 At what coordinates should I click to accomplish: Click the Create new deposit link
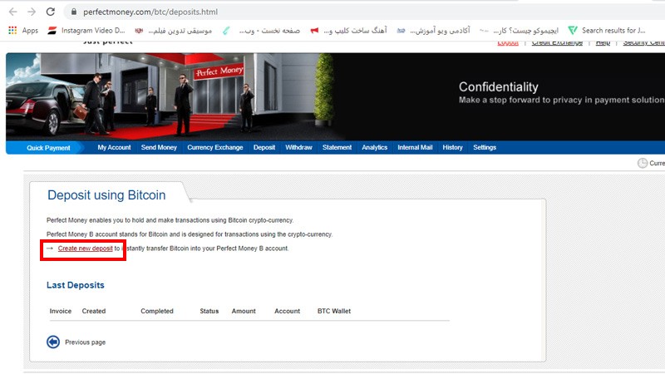coord(86,249)
